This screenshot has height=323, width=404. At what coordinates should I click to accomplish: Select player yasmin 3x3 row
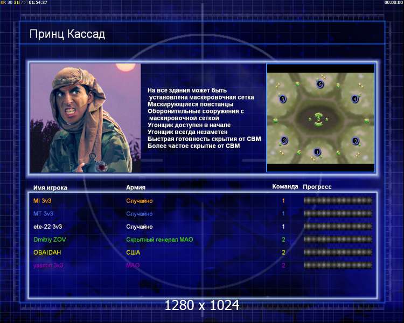[203, 265]
